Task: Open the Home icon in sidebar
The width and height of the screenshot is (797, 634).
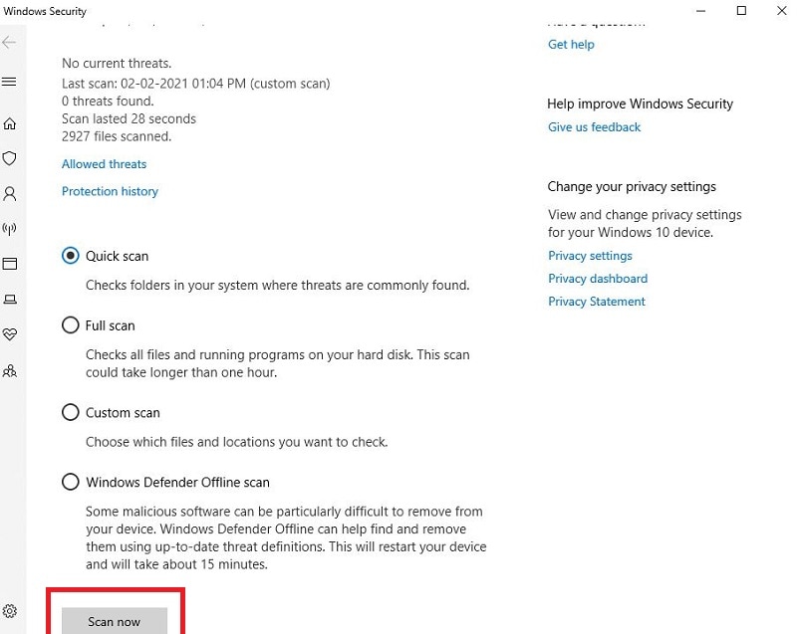Action: 10,123
